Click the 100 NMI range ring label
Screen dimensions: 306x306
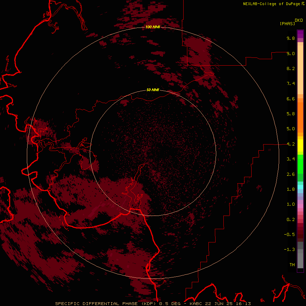click(153, 27)
